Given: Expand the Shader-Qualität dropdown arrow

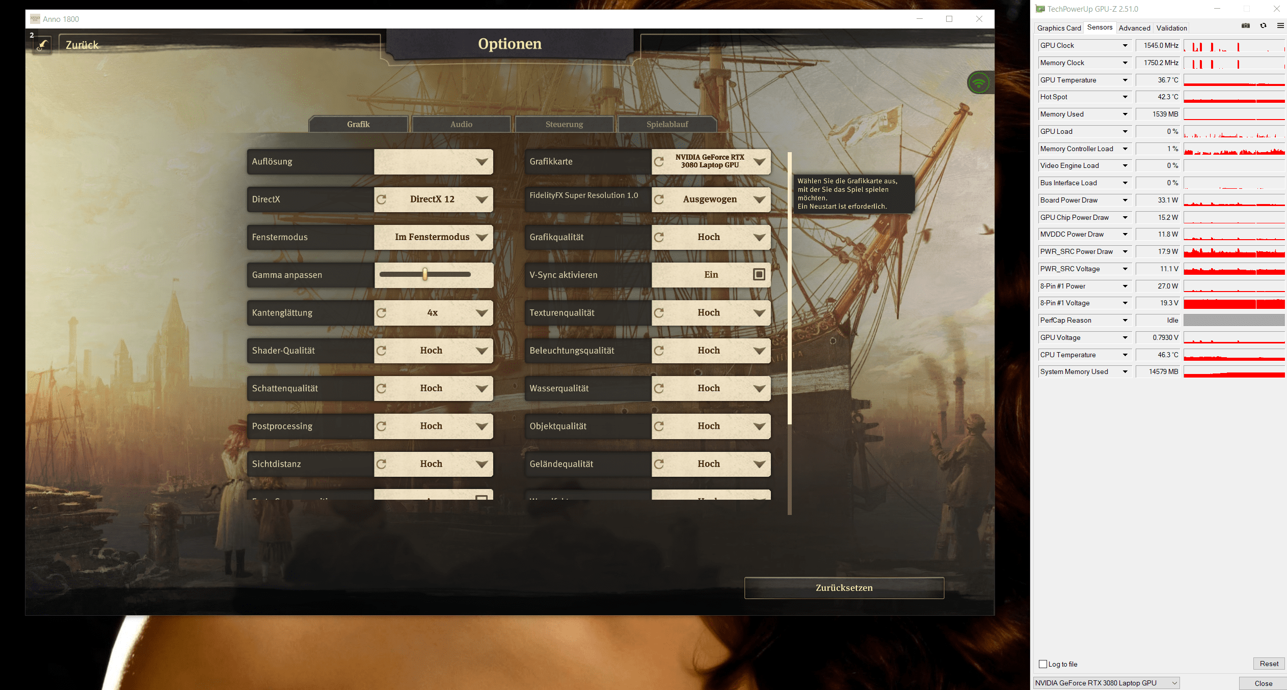Looking at the screenshot, I should pos(482,351).
